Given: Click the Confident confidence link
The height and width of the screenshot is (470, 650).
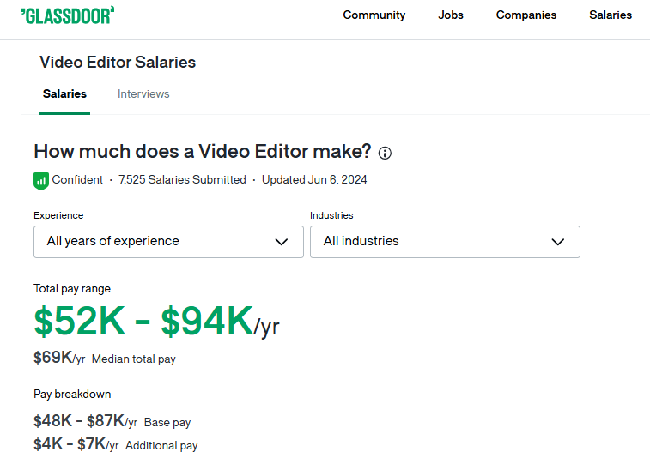Looking at the screenshot, I should click(x=77, y=180).
